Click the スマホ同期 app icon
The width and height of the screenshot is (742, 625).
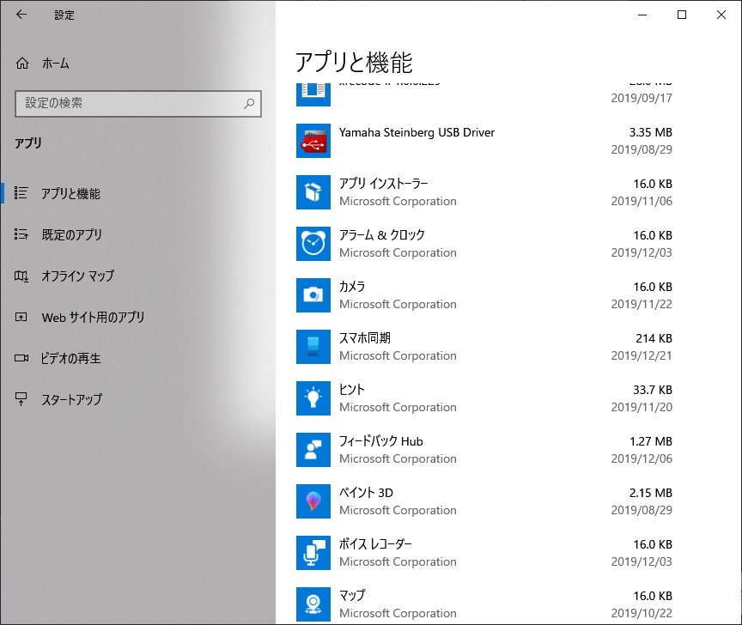[313, 347]
